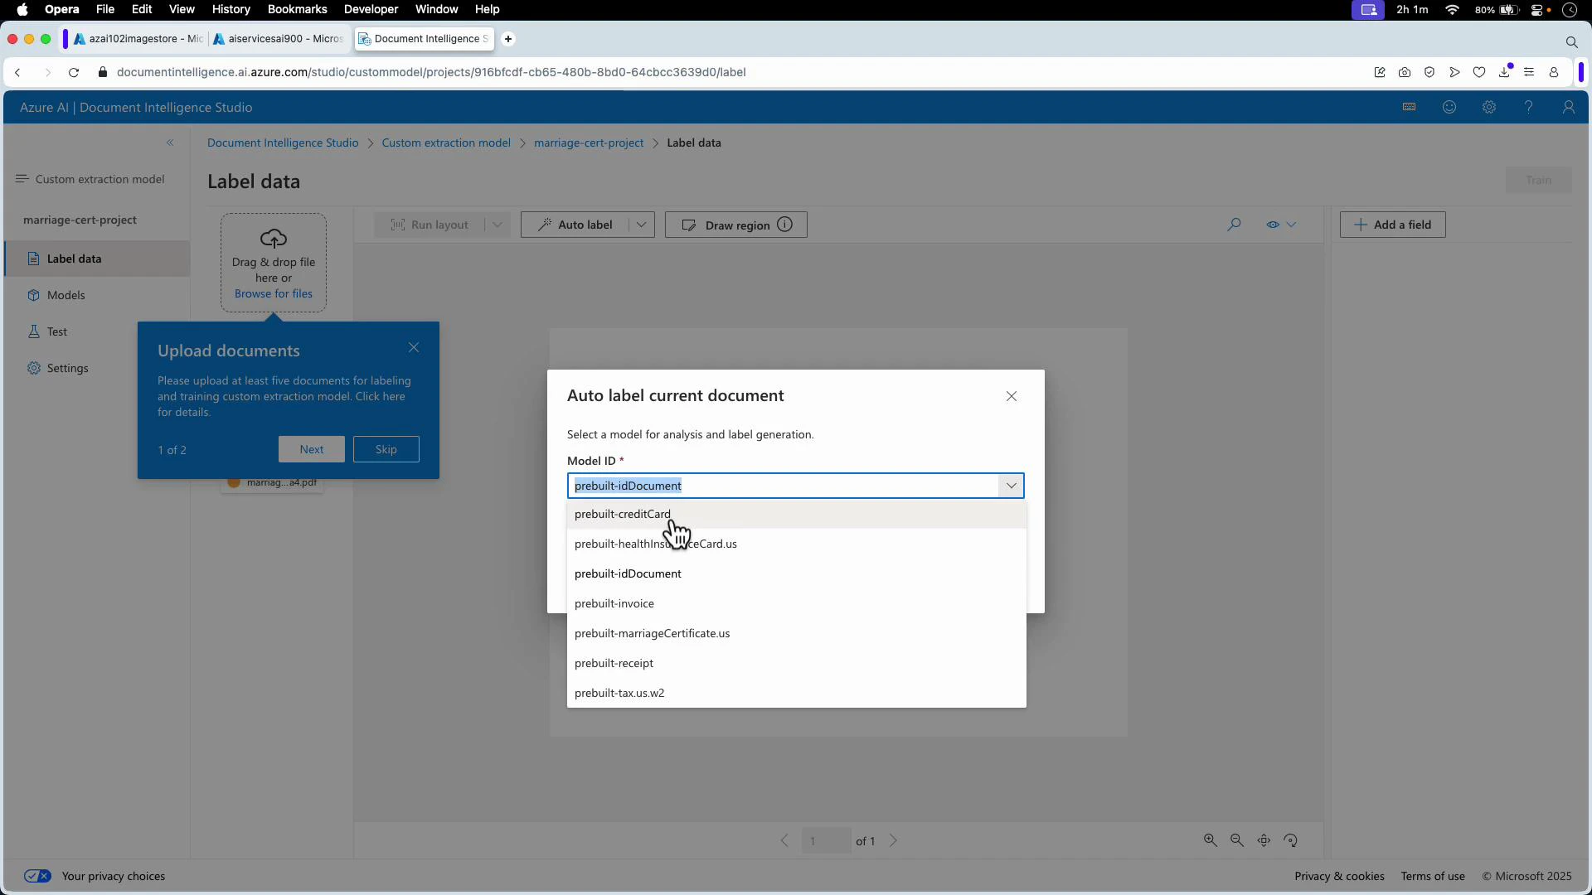The width and height of the screenshot is (1592, 895).
Task: Select the Draw region tool
Action: [x=735, y=225]
